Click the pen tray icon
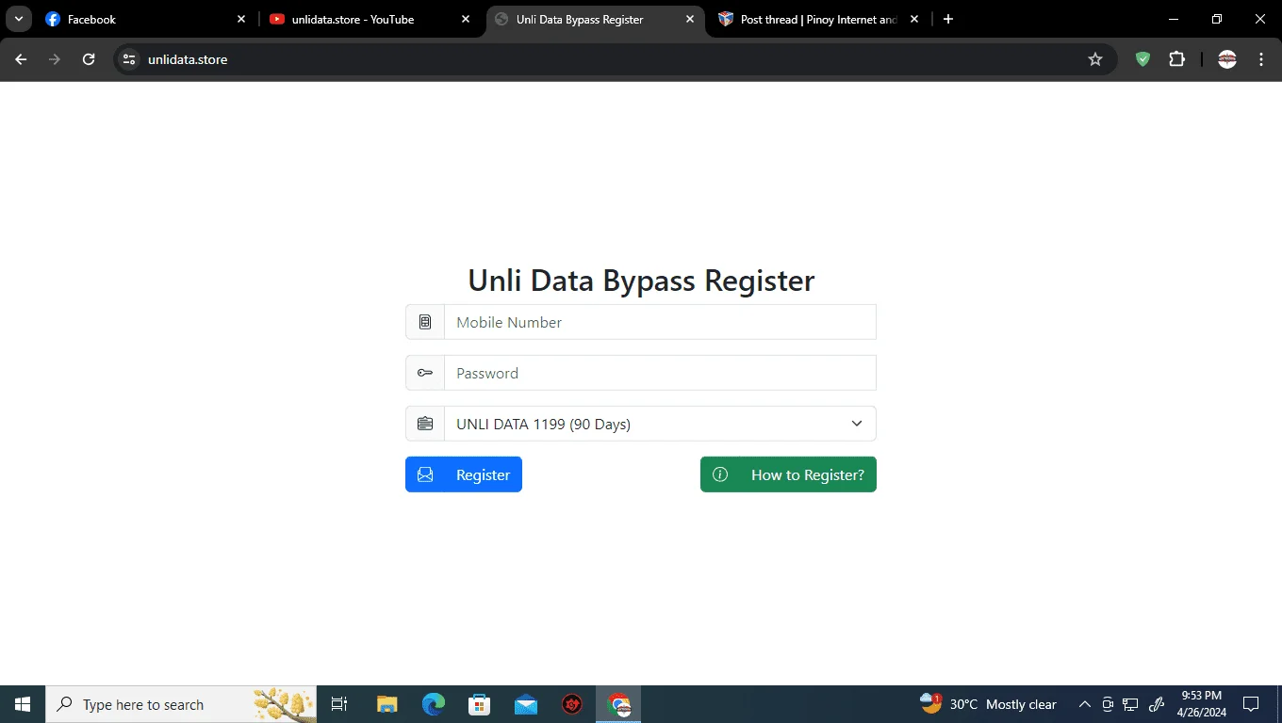The height and width of the screenshot is (723, 1282). point(1157,704)
